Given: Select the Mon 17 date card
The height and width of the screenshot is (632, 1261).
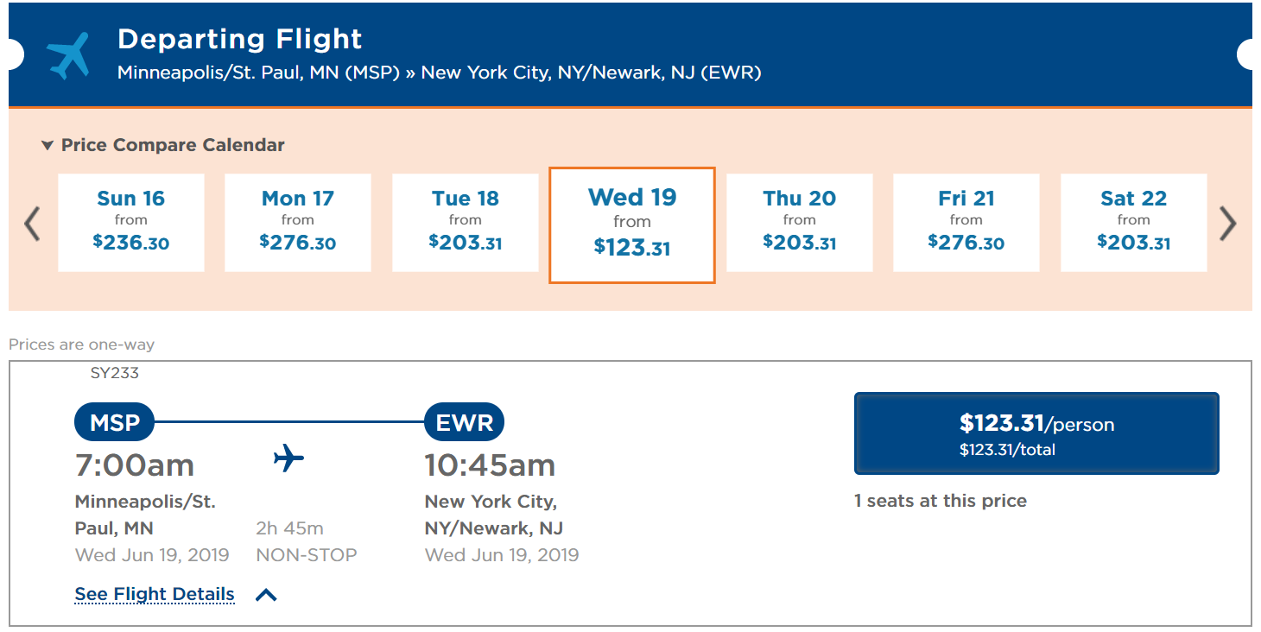Looking at the screenshot, I should (x=298, y=223).
